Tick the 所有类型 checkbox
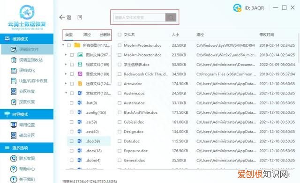 click(x=69, y=45)
